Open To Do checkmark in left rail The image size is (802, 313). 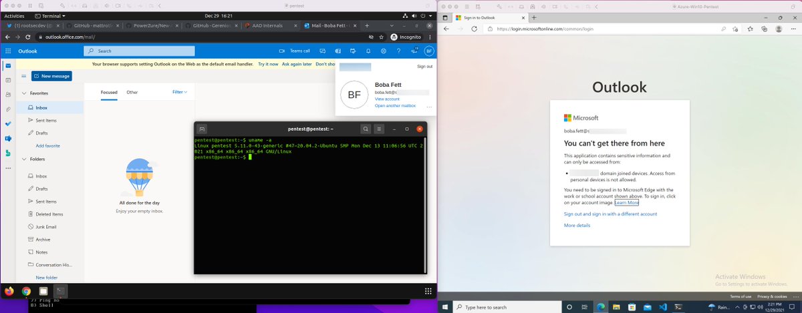click(8, 123)
